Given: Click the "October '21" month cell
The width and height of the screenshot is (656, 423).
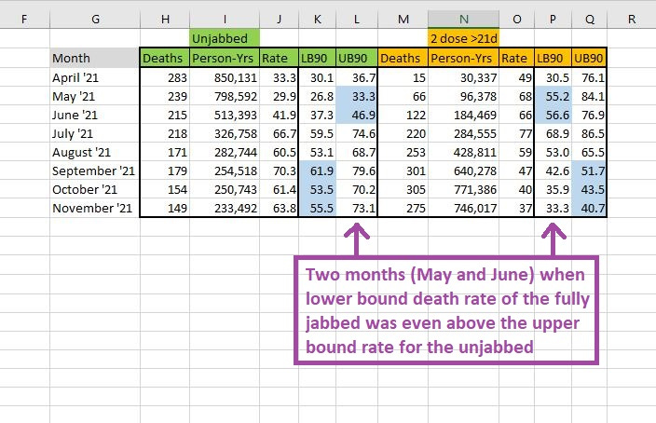Looking at the screenshot, I should tap(95, 189).
